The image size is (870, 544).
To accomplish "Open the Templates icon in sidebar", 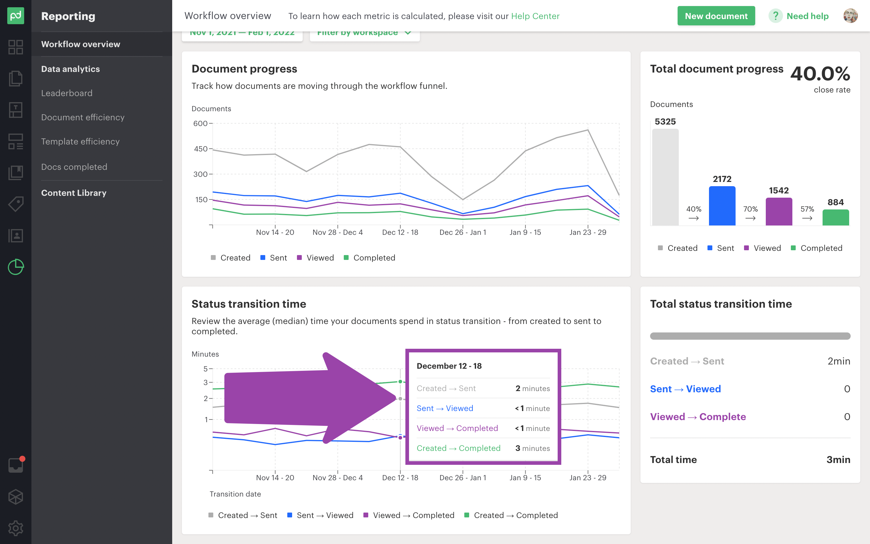I will point(15,110).
